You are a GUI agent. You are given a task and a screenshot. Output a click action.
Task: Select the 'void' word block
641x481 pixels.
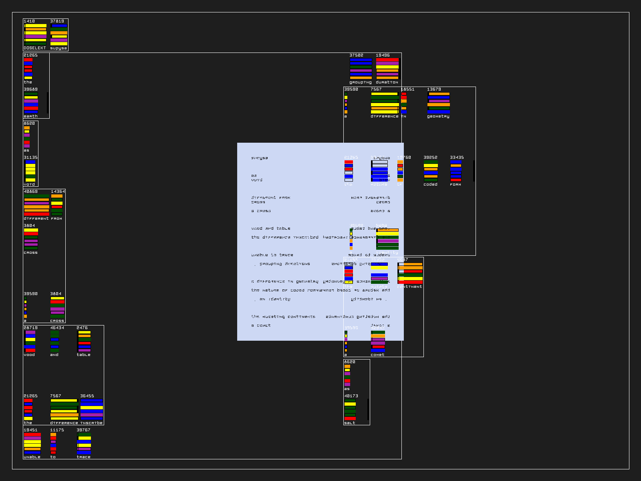tap(30, 171)
